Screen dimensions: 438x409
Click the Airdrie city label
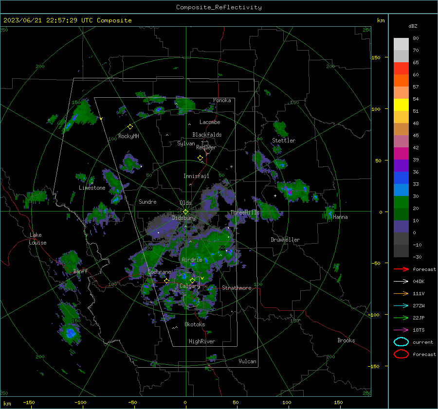pyautogui.click(x=192, y=260)
